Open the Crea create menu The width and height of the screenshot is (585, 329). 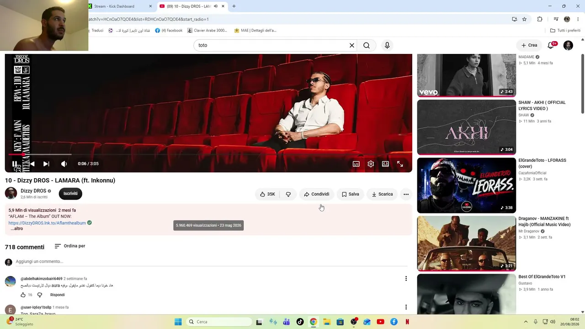(x=529, y=45)
